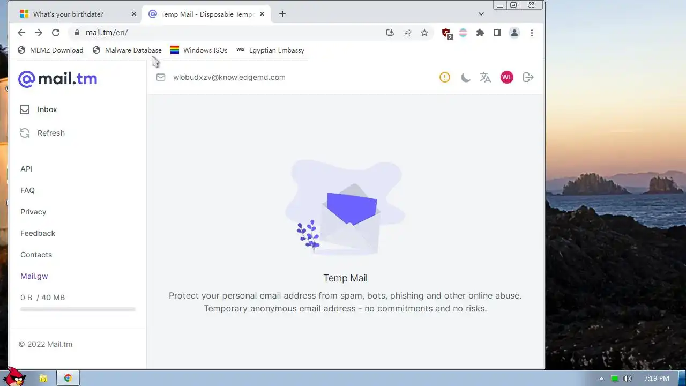Click the volume icon in system tray
This screenshot has height=386, width=686.
click(x=628, y=378)
